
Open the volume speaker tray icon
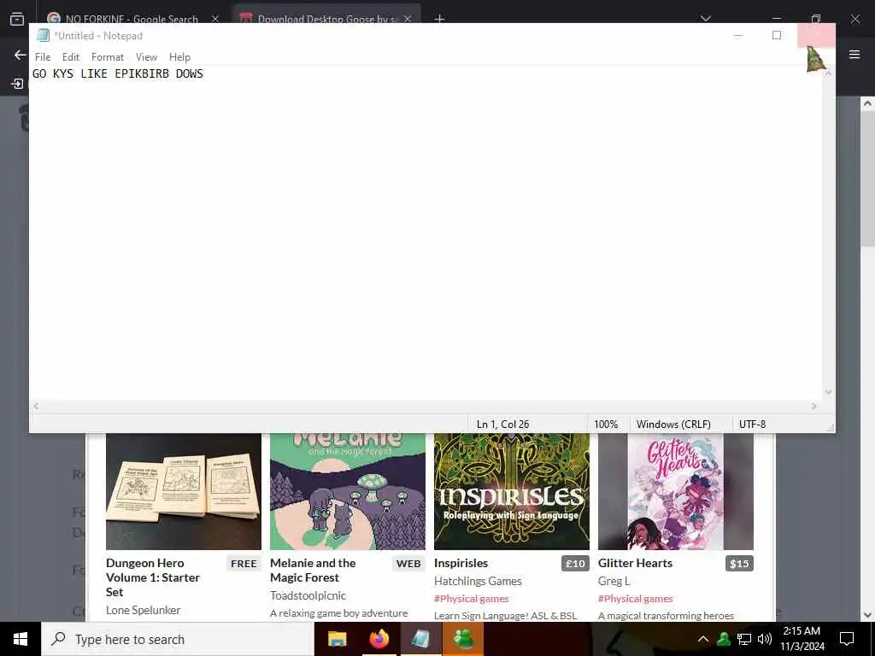tap(765, 639)
